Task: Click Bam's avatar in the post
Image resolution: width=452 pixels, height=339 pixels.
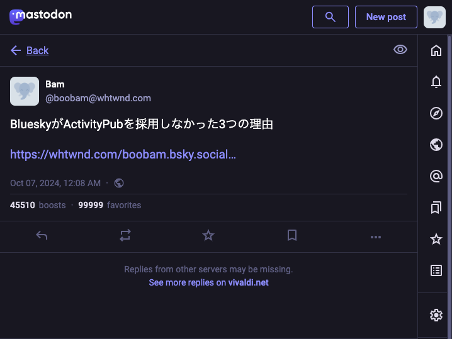Action: [25, 91]
